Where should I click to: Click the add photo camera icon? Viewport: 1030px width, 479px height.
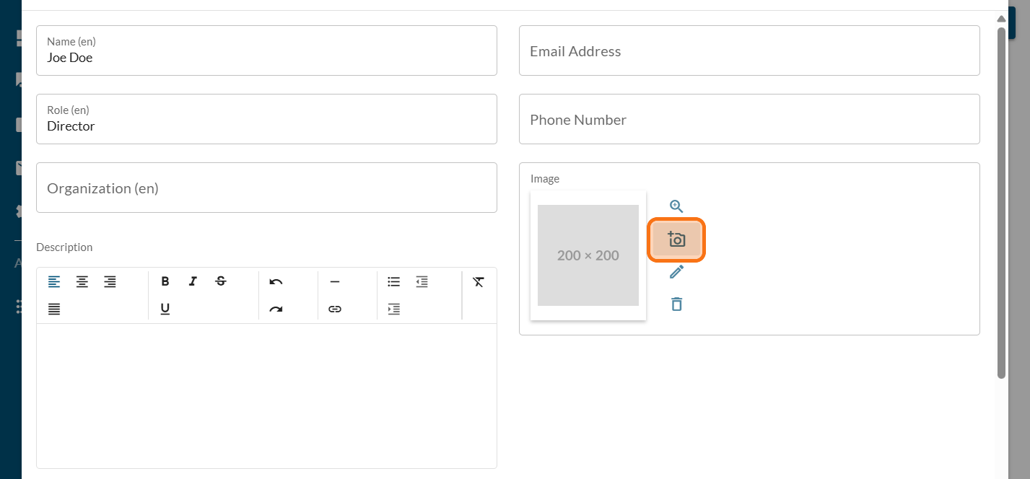(x=676, y=239)
